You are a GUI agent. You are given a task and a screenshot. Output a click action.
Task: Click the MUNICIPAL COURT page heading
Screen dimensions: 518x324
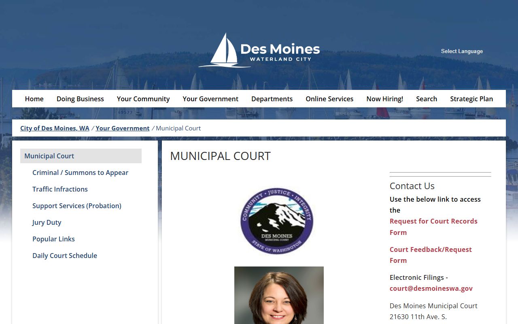click(220, 156)
